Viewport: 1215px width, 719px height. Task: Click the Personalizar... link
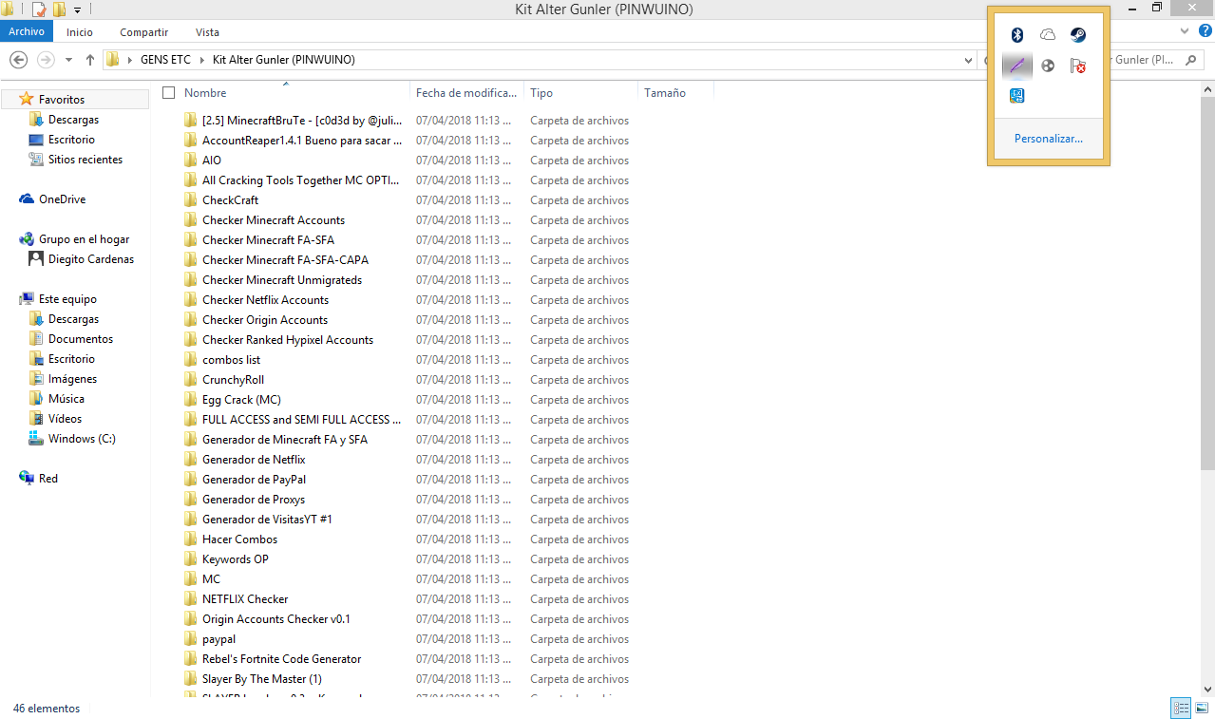(1048, 139)
